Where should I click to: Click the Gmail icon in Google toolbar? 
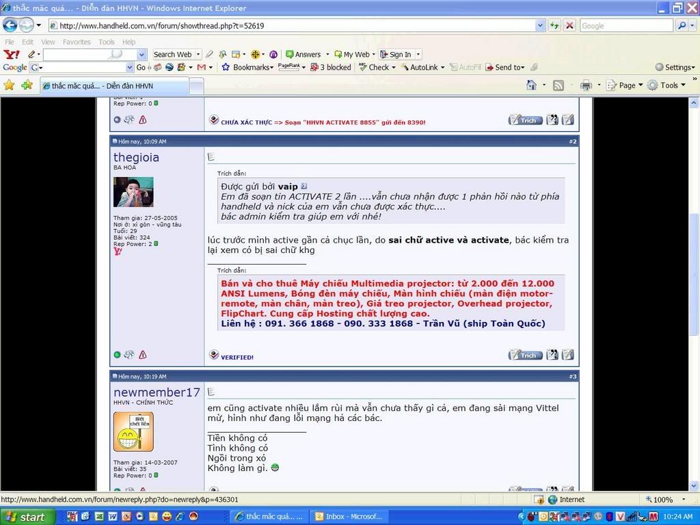point(202,67)
